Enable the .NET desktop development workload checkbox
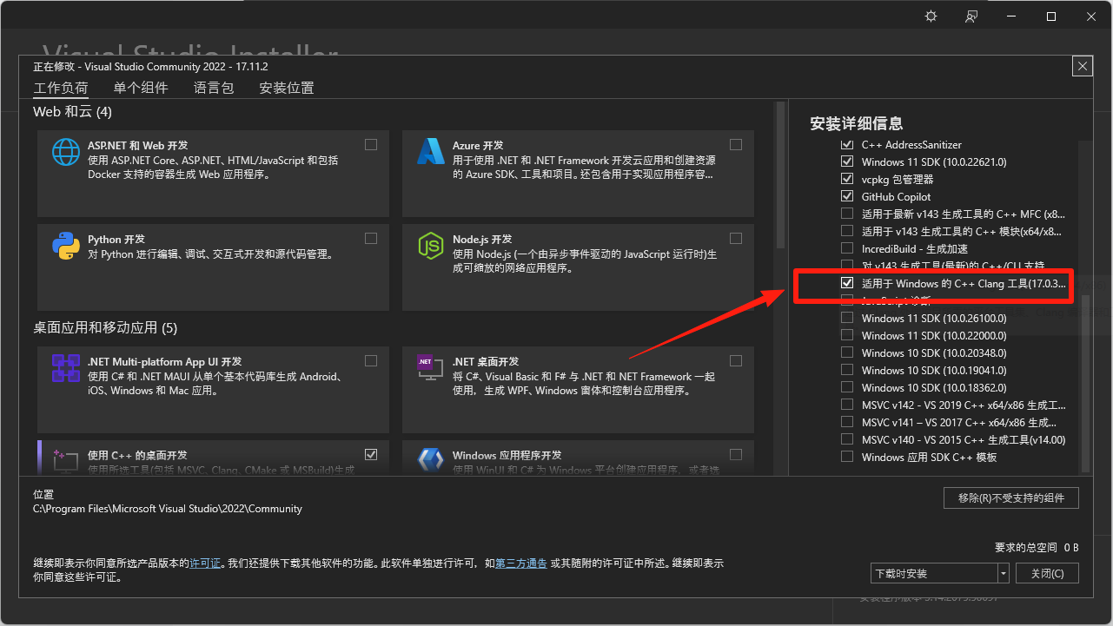The height and width of the screenshot is (626, 1113). click(x=736, y=360)
